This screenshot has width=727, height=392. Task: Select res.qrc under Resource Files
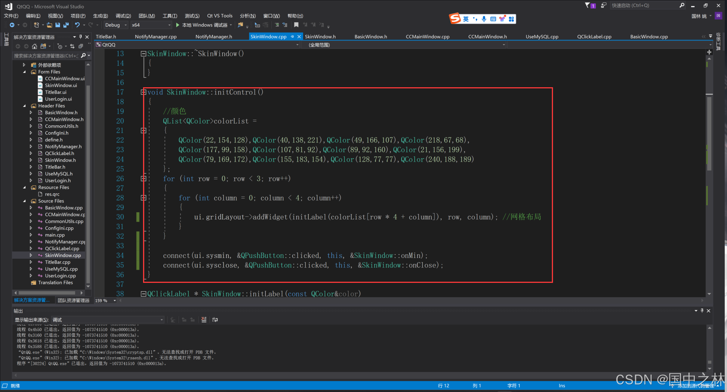click(52, 194)
